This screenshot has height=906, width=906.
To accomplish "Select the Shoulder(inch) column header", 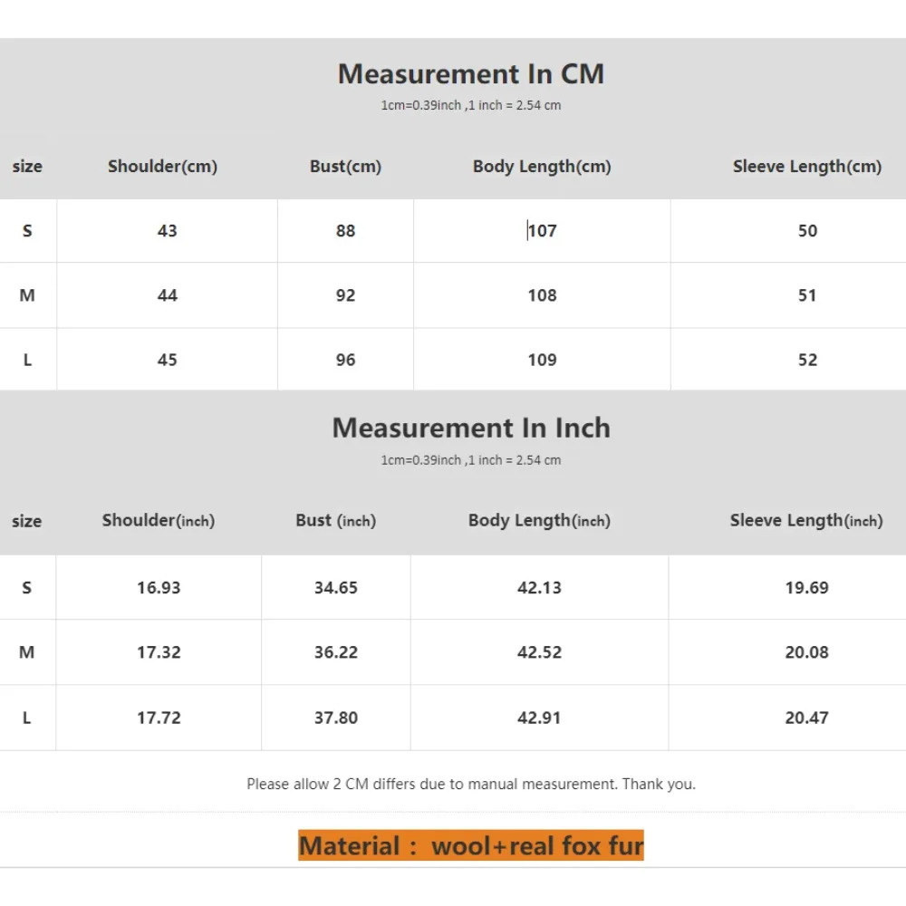I will click(159, 521).
